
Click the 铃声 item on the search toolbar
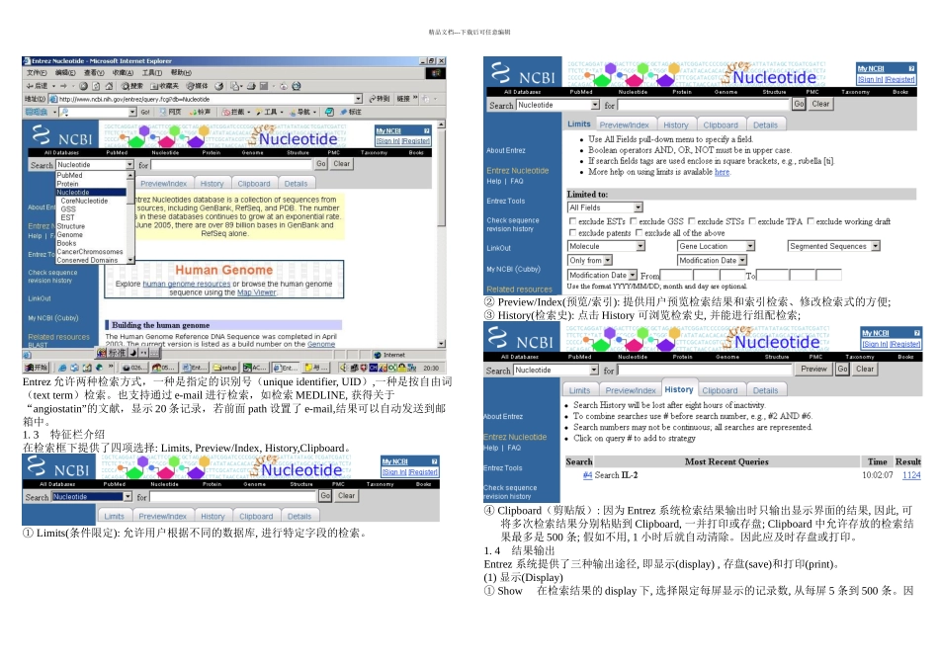[x=200, y=112]
